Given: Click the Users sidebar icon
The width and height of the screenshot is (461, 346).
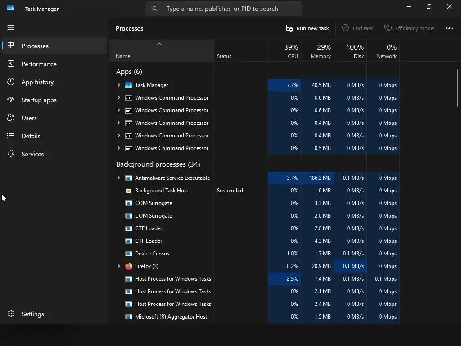Looking at the screenshot, I should 11,118.
